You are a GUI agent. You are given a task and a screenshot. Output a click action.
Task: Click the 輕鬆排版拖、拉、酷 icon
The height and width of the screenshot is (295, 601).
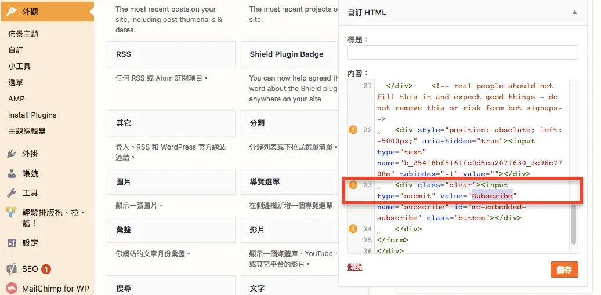tap(12, 212)
